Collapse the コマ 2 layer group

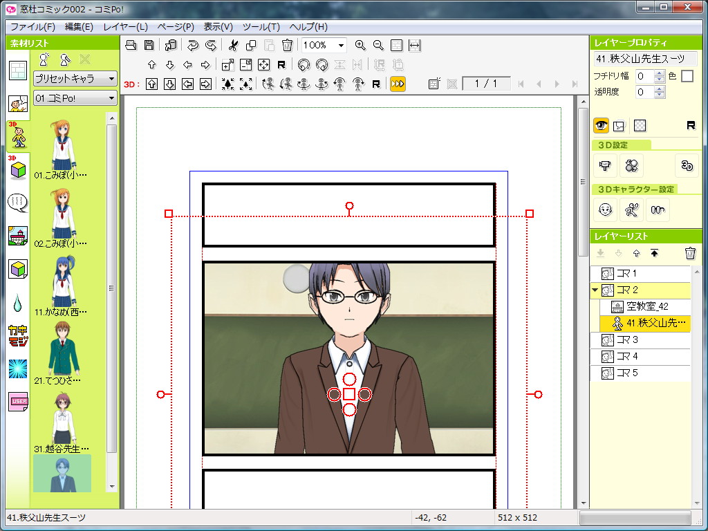(595, 290)
